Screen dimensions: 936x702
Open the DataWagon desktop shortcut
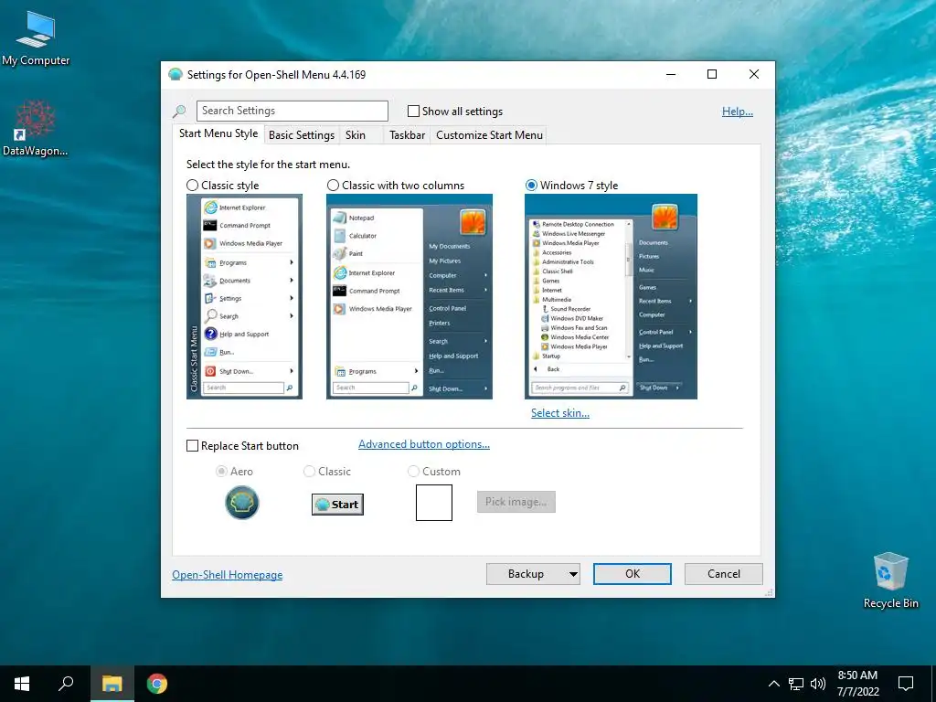click(x=35, y=128)
